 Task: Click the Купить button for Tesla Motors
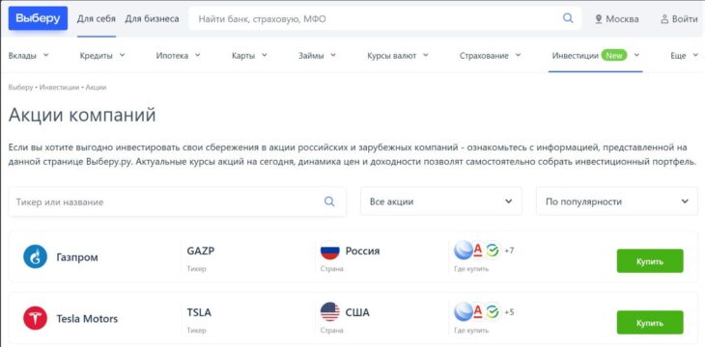point(650,322)
